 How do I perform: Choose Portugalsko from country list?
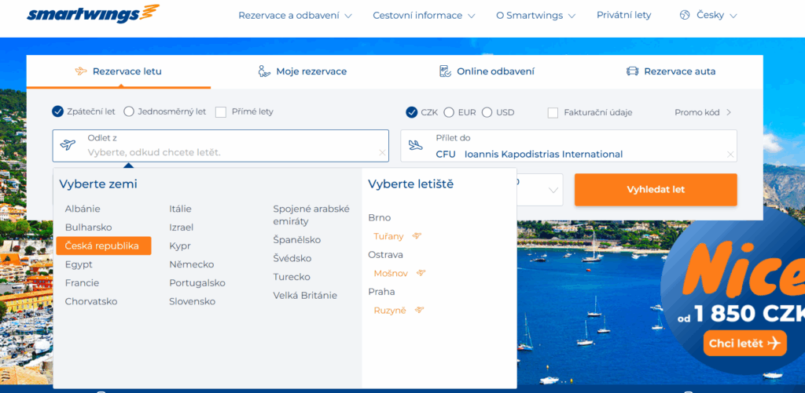click(x=197, y=283)
